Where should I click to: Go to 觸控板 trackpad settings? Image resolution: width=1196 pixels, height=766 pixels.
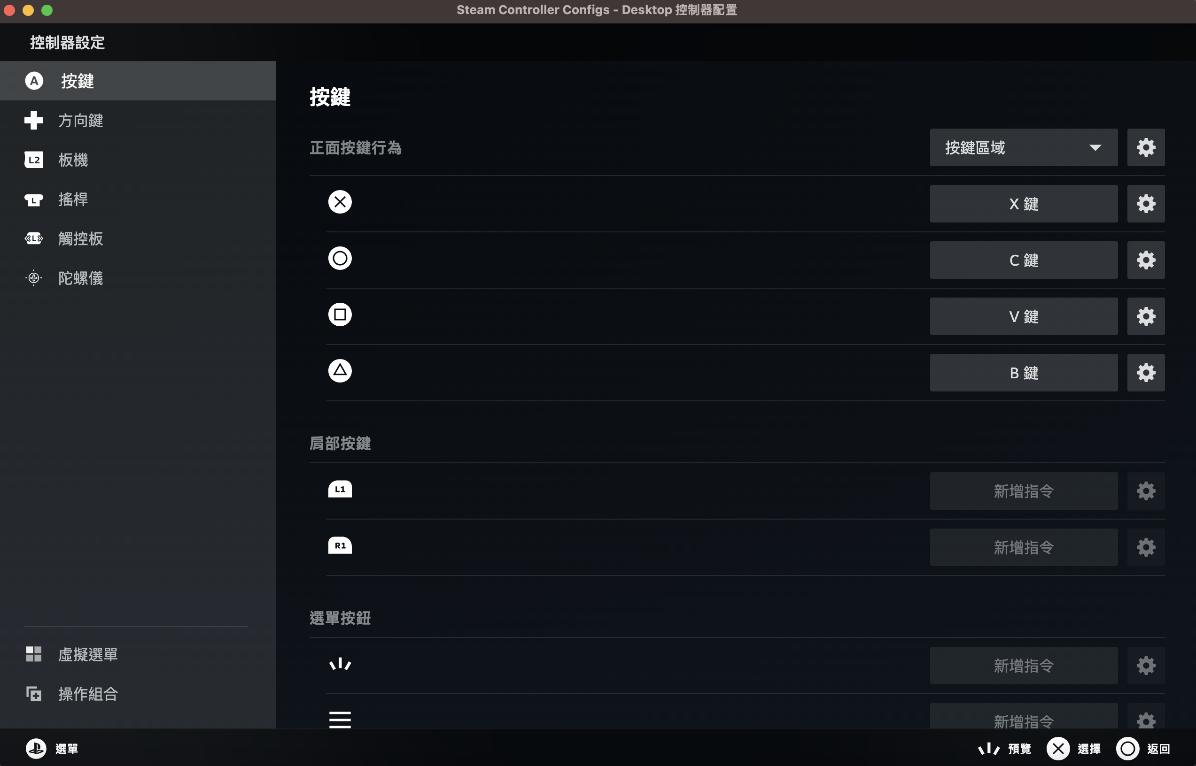pyautogui.click(x=81, y=238)
